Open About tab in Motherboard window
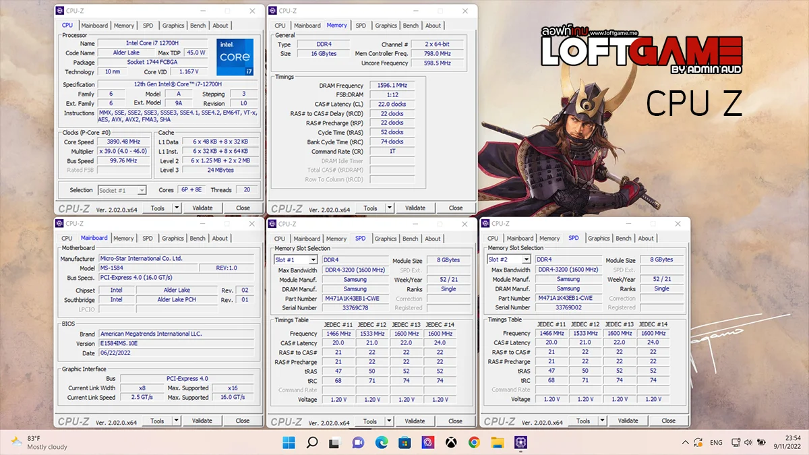This screenshot has width=809, height=455. tap(220, 238)
